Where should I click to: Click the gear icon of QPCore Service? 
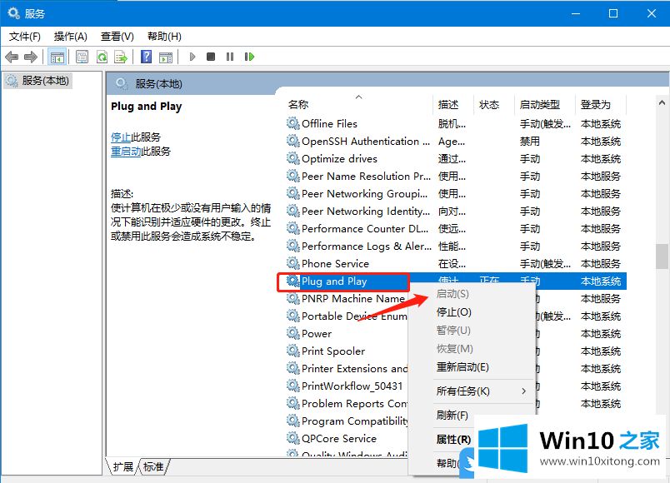click(293, 439)
